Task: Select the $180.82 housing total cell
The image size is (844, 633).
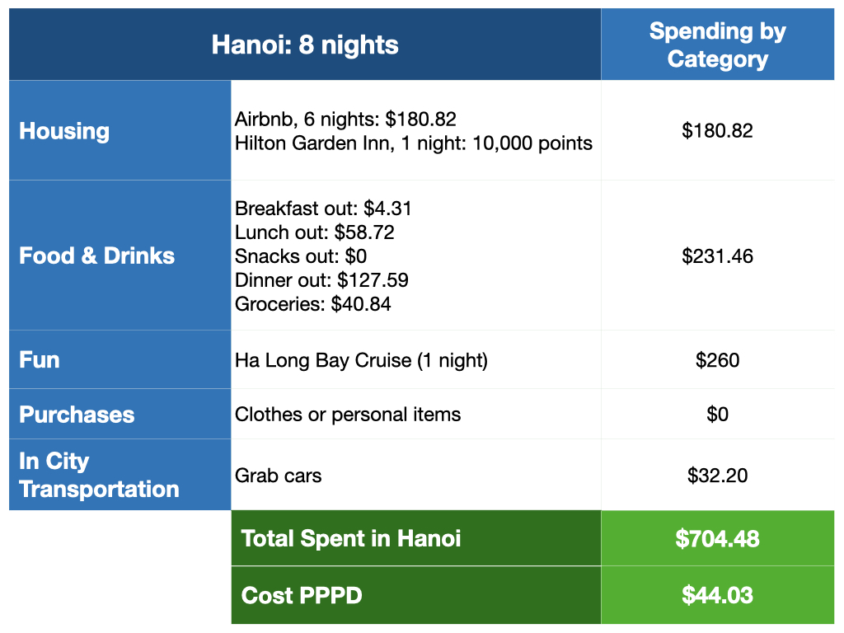Action: click(x=717, y=130)
